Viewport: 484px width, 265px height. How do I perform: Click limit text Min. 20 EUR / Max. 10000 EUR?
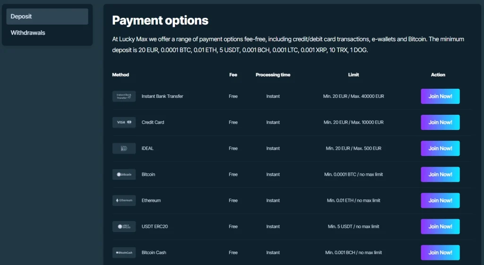pos(354,122)
